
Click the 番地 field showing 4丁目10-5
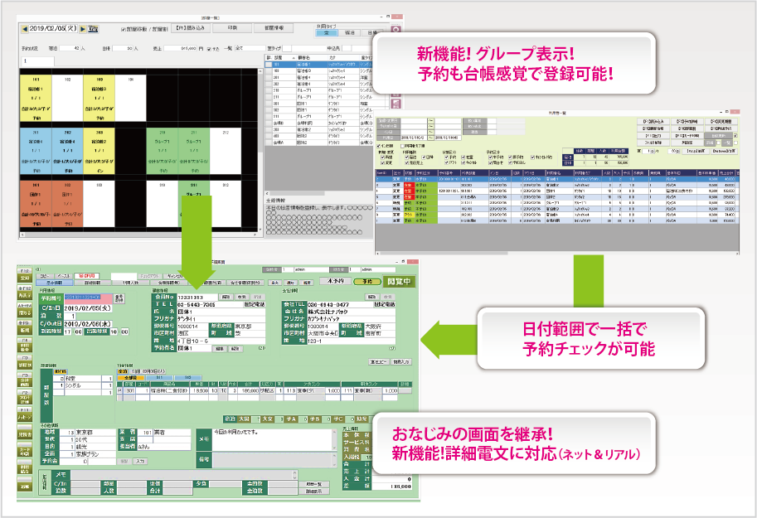click(221, 341)
